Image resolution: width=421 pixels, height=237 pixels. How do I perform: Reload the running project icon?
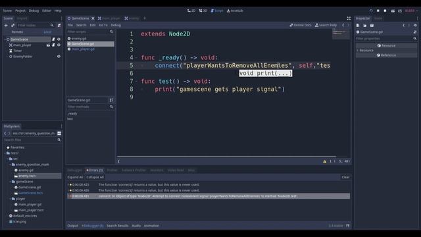(x=371, y=11)
